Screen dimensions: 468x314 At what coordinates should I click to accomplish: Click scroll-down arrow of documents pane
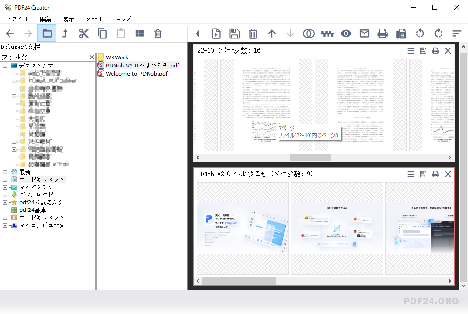pyautogui.click(x=464, y=285)
